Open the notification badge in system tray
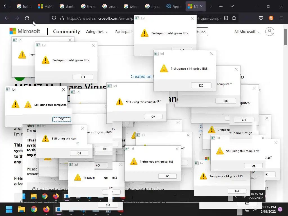This screenshot has height=216, width=288. pyautogui.click(x=280, y=209)
